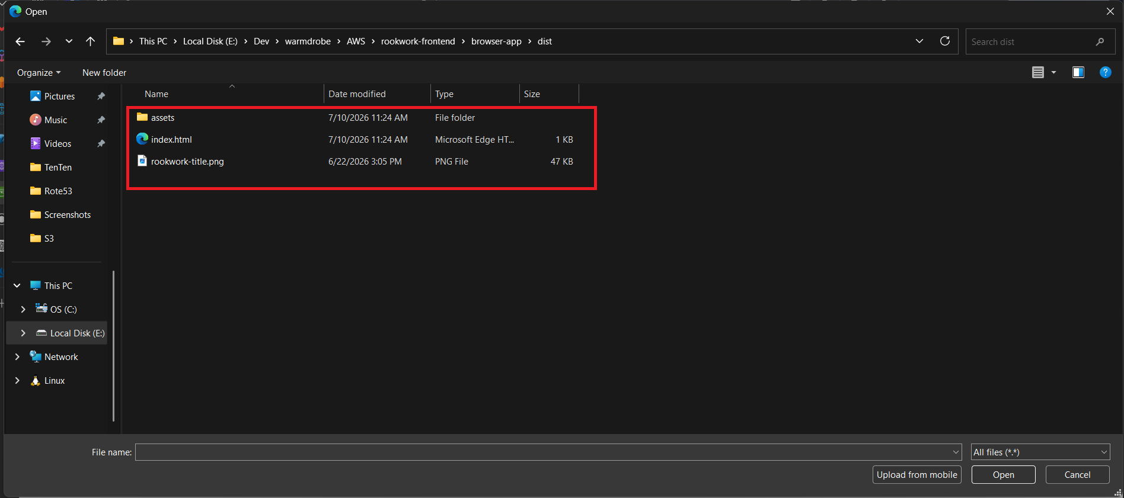The width and height of the screenshot is (1124, 498).
Task: Open Pictures in quick access
Action: pos(59,96)
